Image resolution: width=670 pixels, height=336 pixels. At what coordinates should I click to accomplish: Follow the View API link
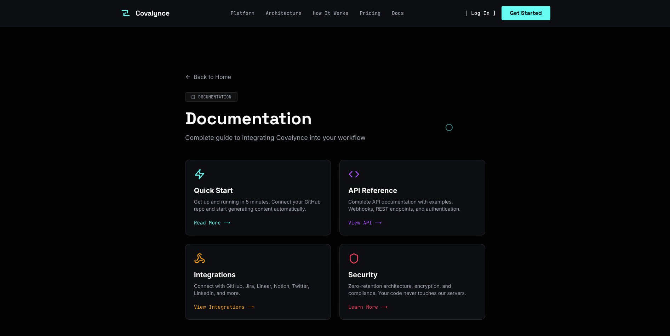coord(365,223)
